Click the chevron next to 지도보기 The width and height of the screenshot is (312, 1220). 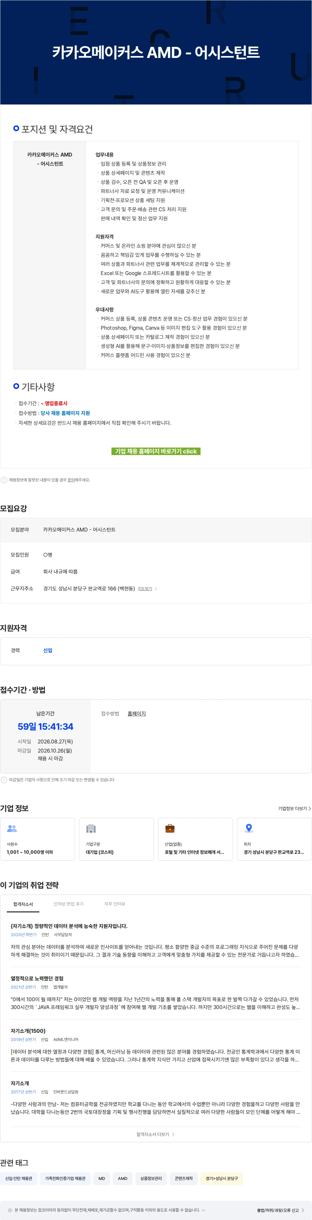coord(156,589)
